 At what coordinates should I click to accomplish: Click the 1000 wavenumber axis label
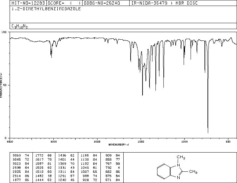[x=184, y=142]
